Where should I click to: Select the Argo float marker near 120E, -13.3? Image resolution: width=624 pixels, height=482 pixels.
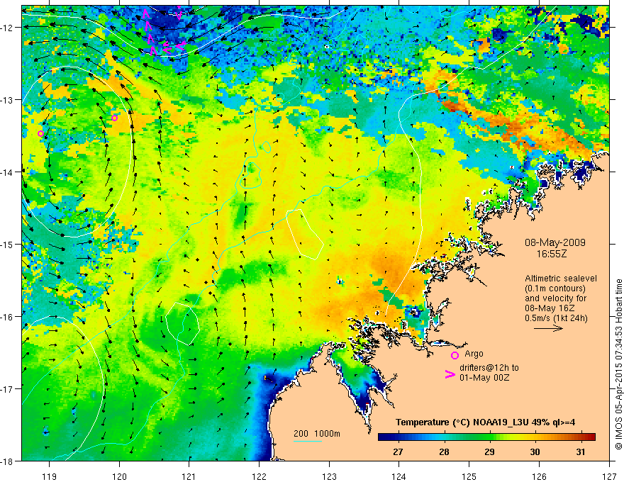[114, 118]
